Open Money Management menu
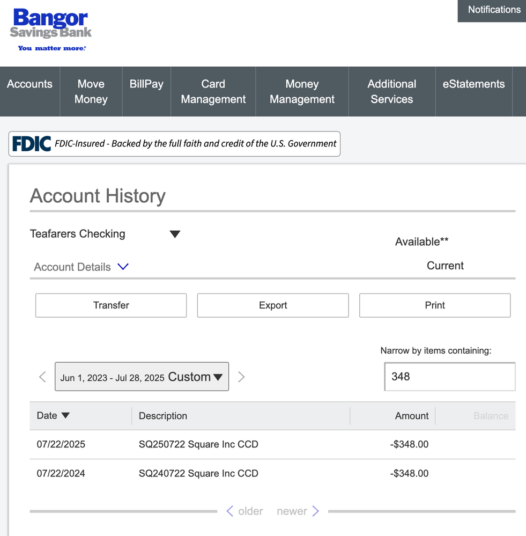Screen dimensions: 526x536 point(302,91)
